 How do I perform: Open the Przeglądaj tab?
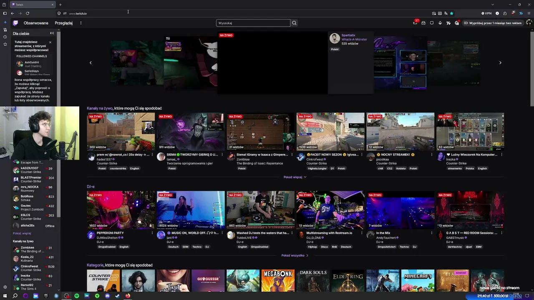(63, 23)
